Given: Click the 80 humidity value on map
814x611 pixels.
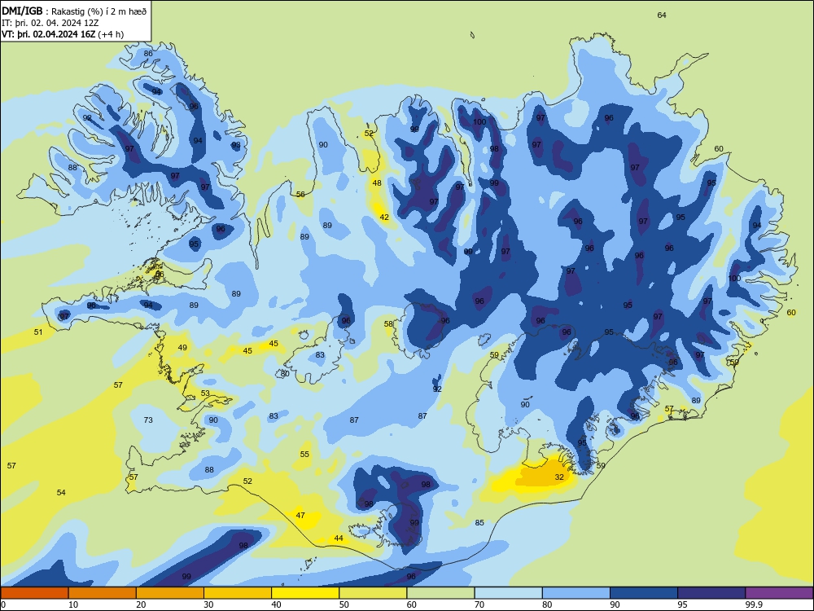Looking at the screenshot, I should coord(285,374).
